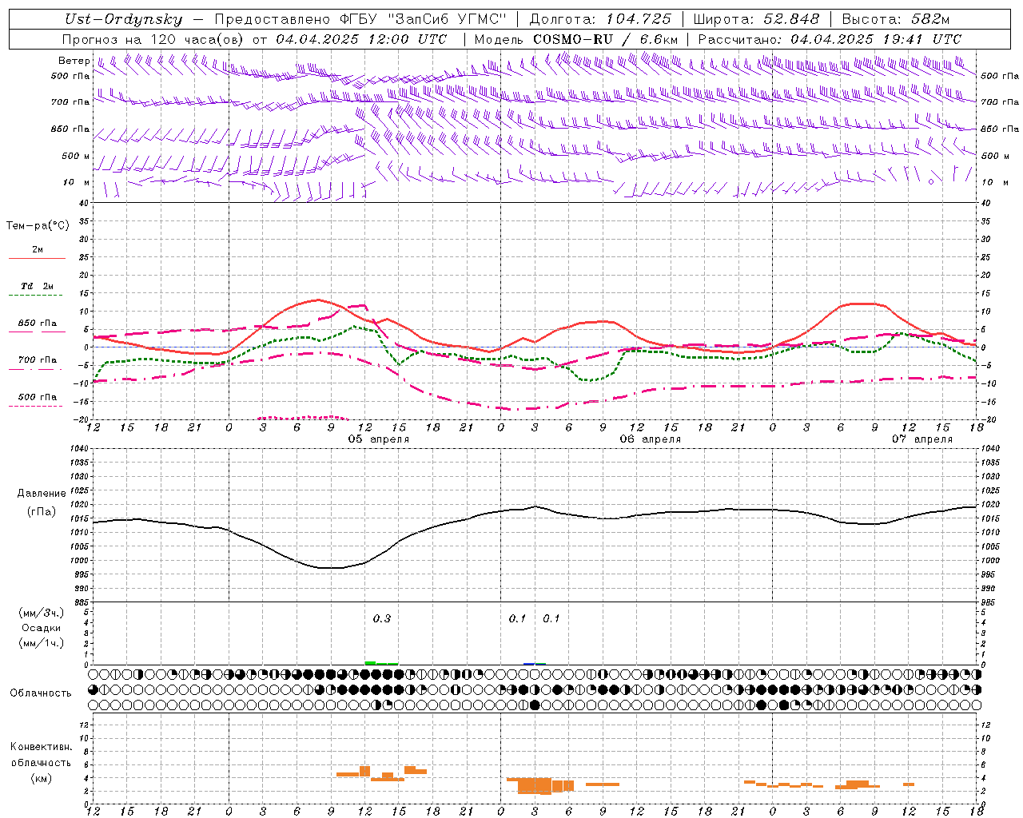Screen dimensions: 1023x818
Task: Click the Долгота: 104.725 value
Action: 600,20
